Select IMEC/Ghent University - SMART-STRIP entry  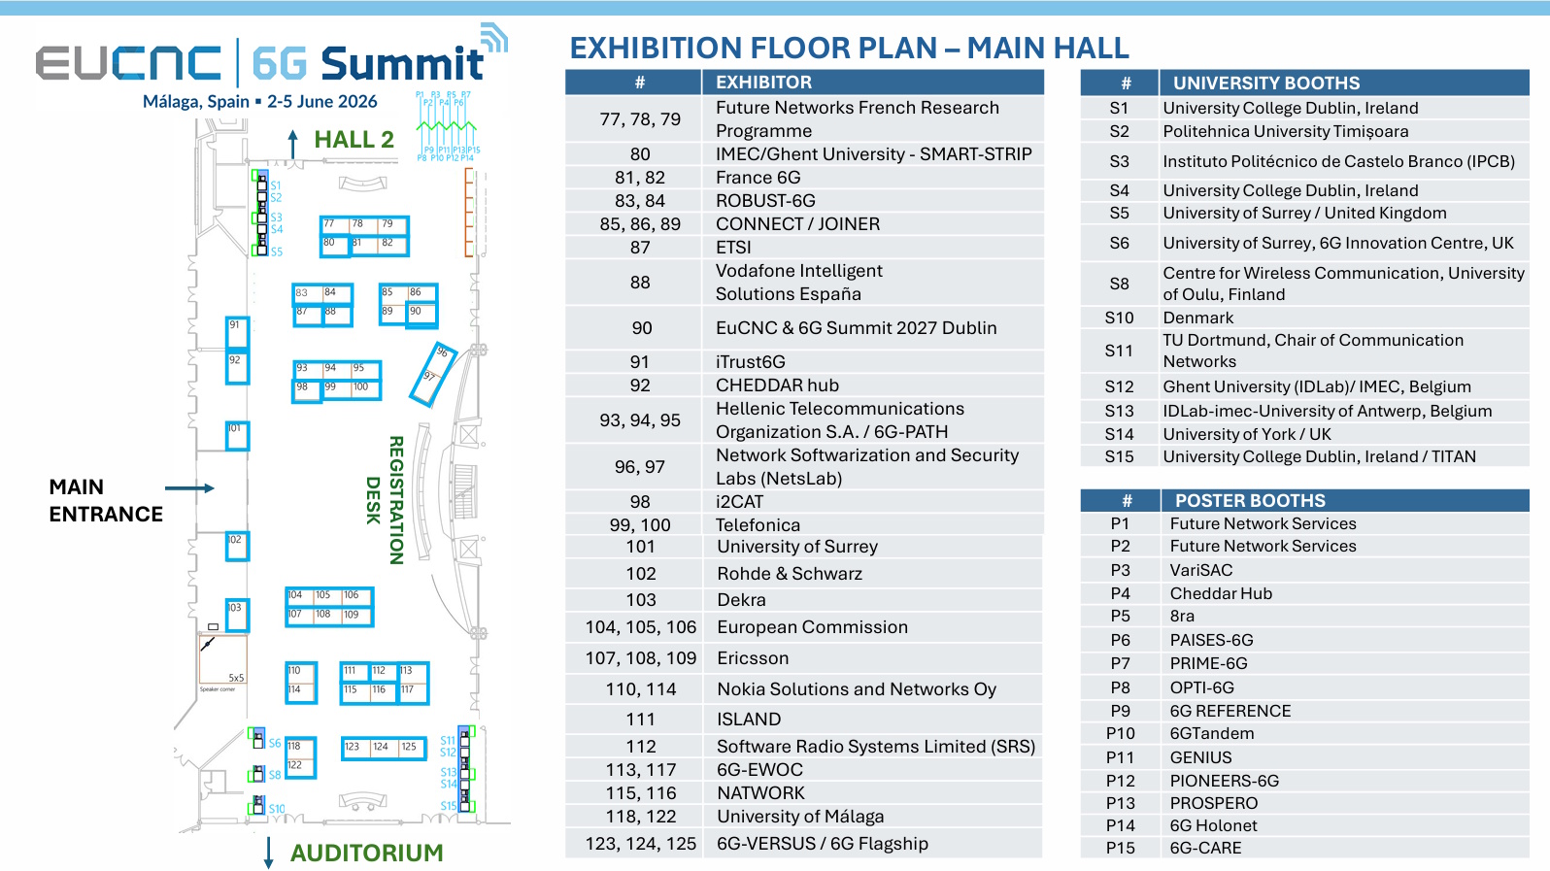(874, 154)
